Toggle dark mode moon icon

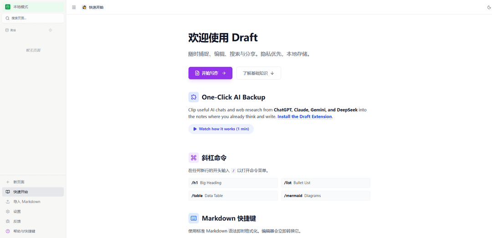[x=488, y=7]
